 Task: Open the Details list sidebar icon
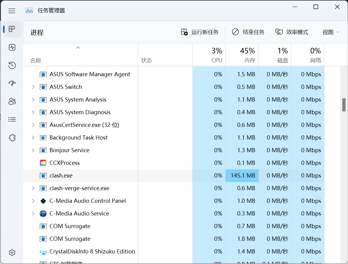point(12,120)
